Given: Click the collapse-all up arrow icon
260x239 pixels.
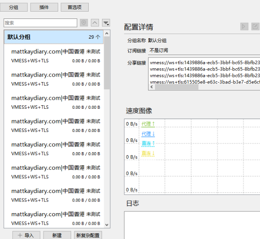Looking at the screenshot, I should point(95,23).
